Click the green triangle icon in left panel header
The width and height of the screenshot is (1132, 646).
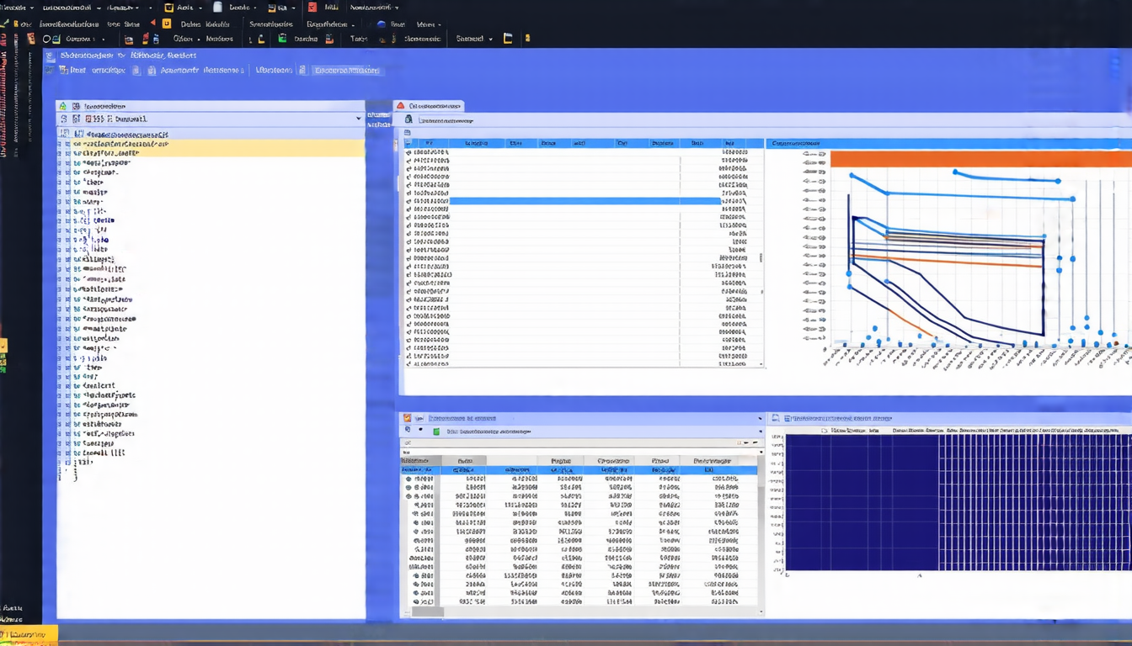pyautogui.click(x=63, y=107)
